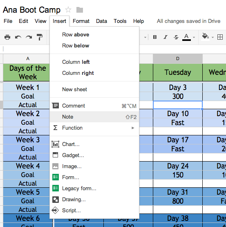Star the Ana Boot Camp document
Viewport: 226px width, 227px height.
pyautogui.click(x=68, y=10)
